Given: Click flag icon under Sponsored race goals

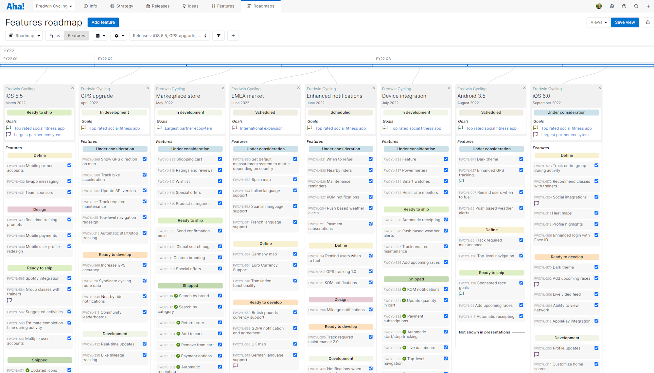Looking at the screenshot, I should click(x=461, y=294).
